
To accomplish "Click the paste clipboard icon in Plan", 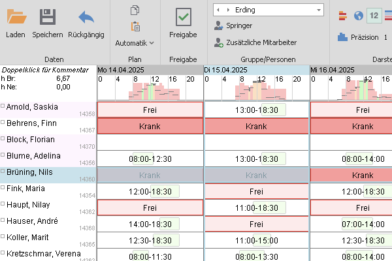I will pos(135,26).
